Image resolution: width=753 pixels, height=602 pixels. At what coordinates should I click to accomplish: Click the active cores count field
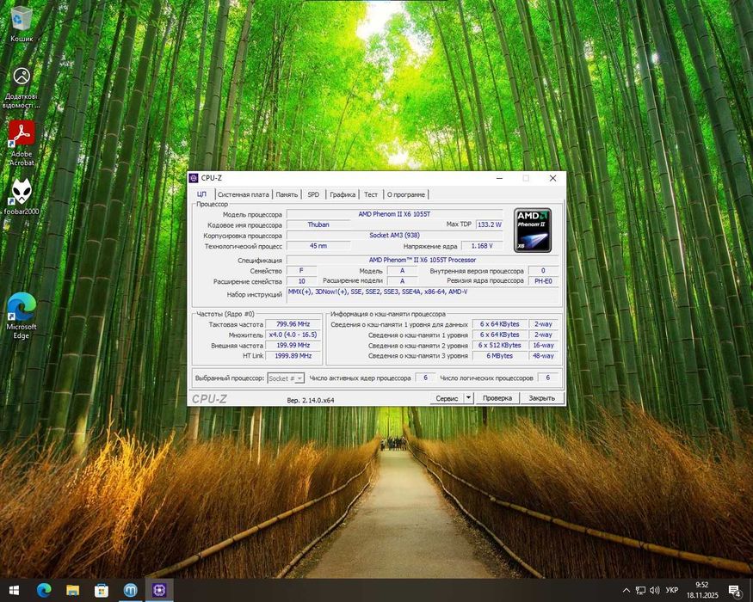tap(425, 378)
